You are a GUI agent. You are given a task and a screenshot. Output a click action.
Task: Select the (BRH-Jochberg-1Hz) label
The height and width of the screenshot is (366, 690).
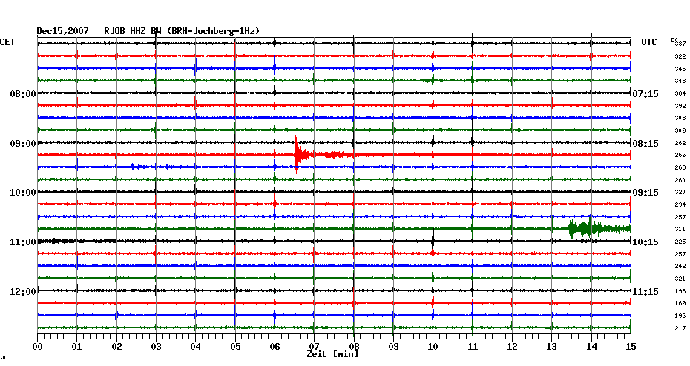pyautogui.click(x=214, y=31)
